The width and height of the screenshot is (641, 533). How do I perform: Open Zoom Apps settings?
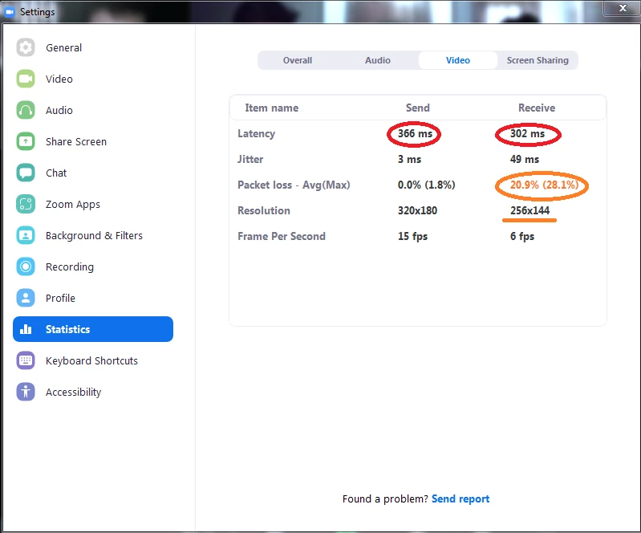coord(73,205)
